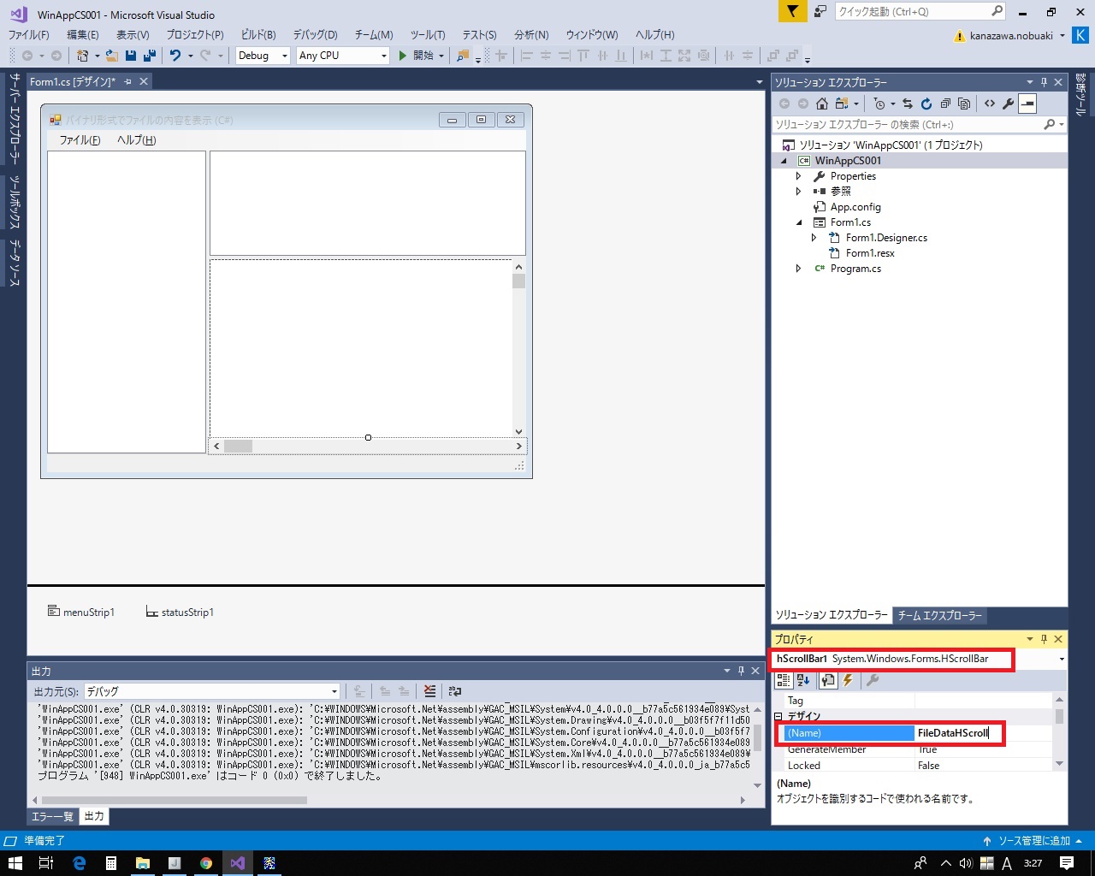The image size is (1095, 876).
Task: Click the wrench Properties icon in Solution Explorer
Action: tap(1009, 104)
